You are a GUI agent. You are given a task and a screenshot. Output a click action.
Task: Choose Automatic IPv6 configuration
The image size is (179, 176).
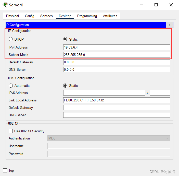(x=11, y=86)
